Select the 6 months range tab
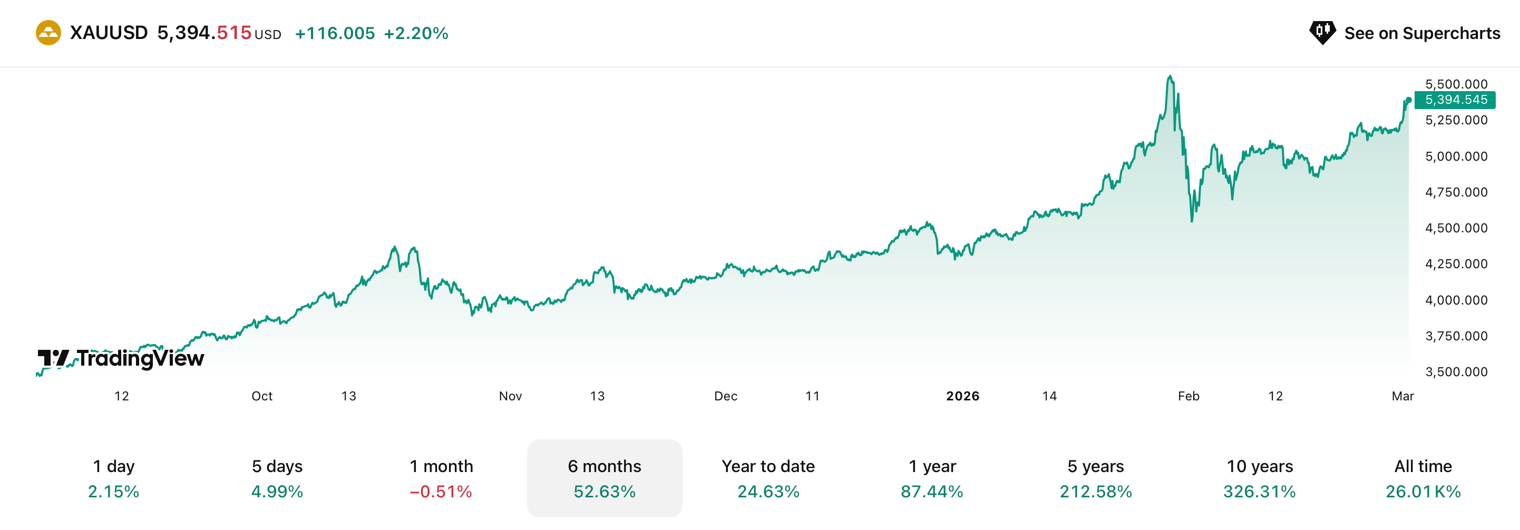This screenshot has width=1520, height=530. (x=604, y=478)
